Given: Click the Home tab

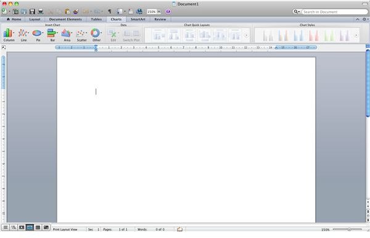Looking at the screenshot, I should pos(14,19).
